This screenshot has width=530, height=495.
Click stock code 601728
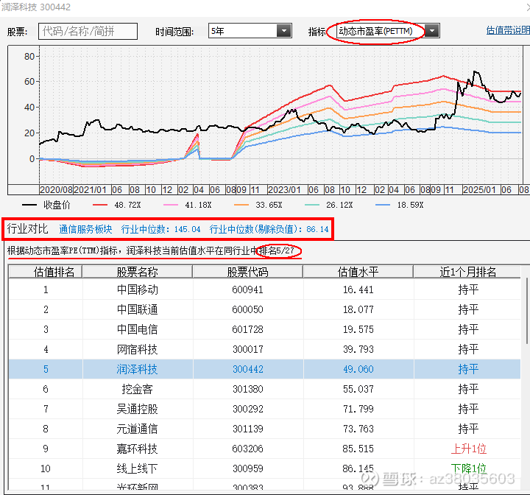point(247,329)
